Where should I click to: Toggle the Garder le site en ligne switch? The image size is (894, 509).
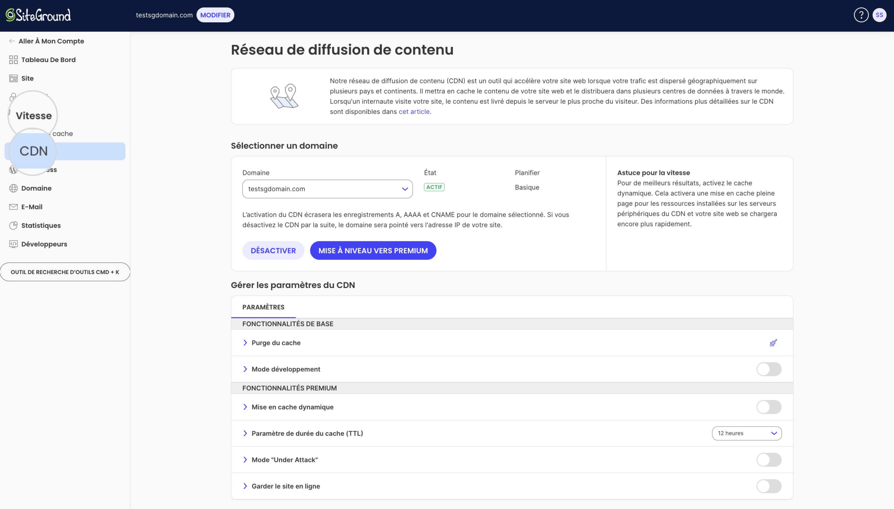pos(769,486)
